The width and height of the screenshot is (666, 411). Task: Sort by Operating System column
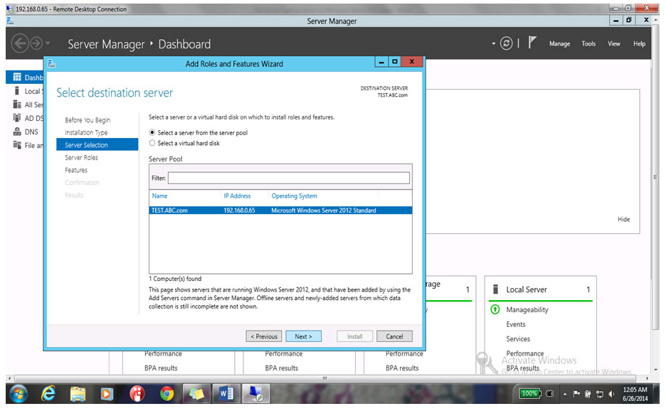295,196
